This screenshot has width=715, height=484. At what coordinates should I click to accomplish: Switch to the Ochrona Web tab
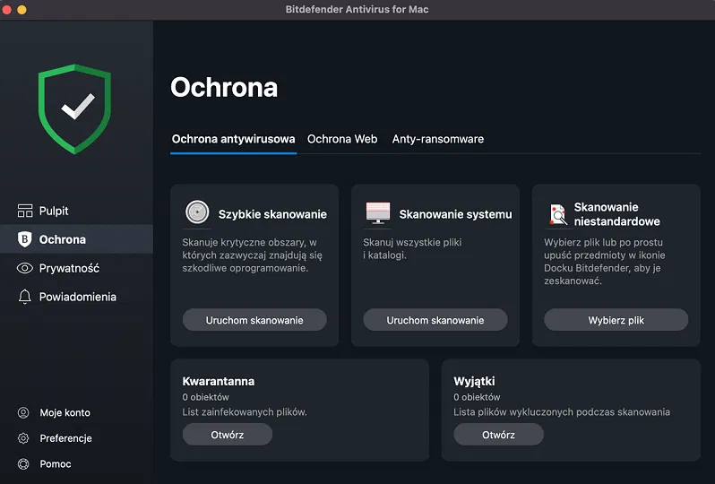[x=342, y=139]
